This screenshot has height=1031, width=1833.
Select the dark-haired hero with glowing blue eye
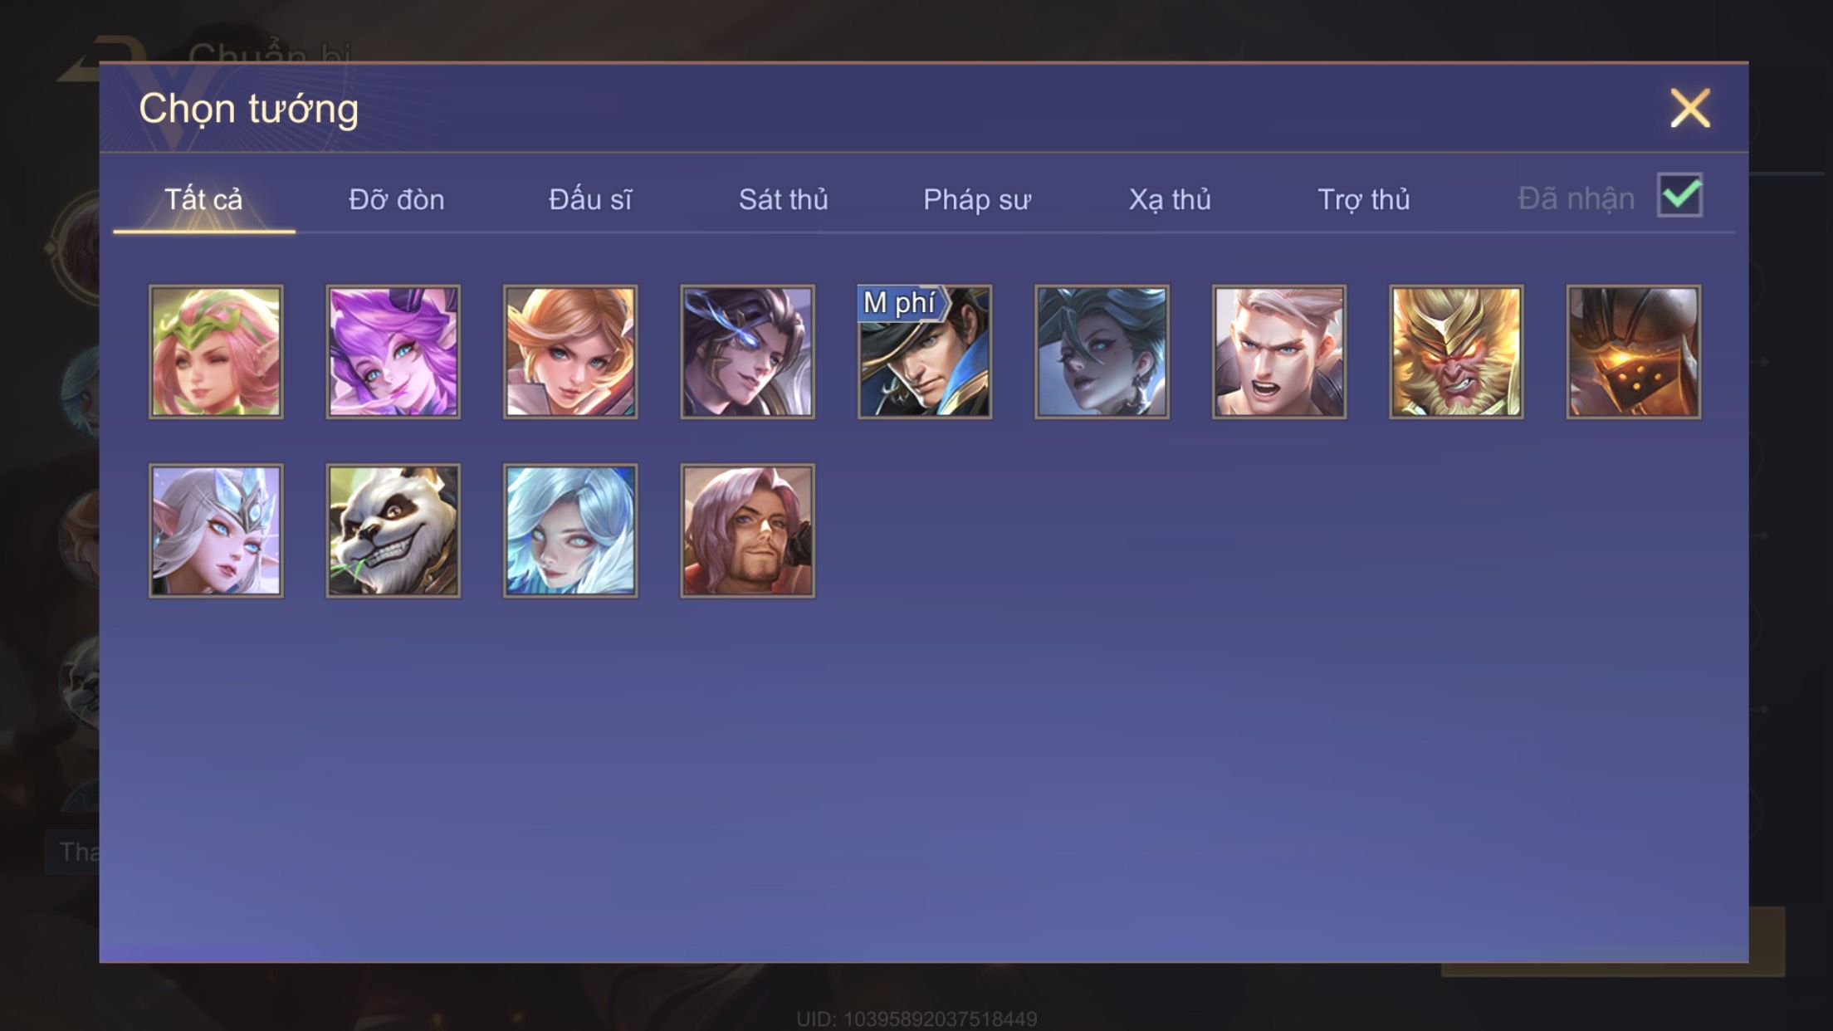point(747,352)
